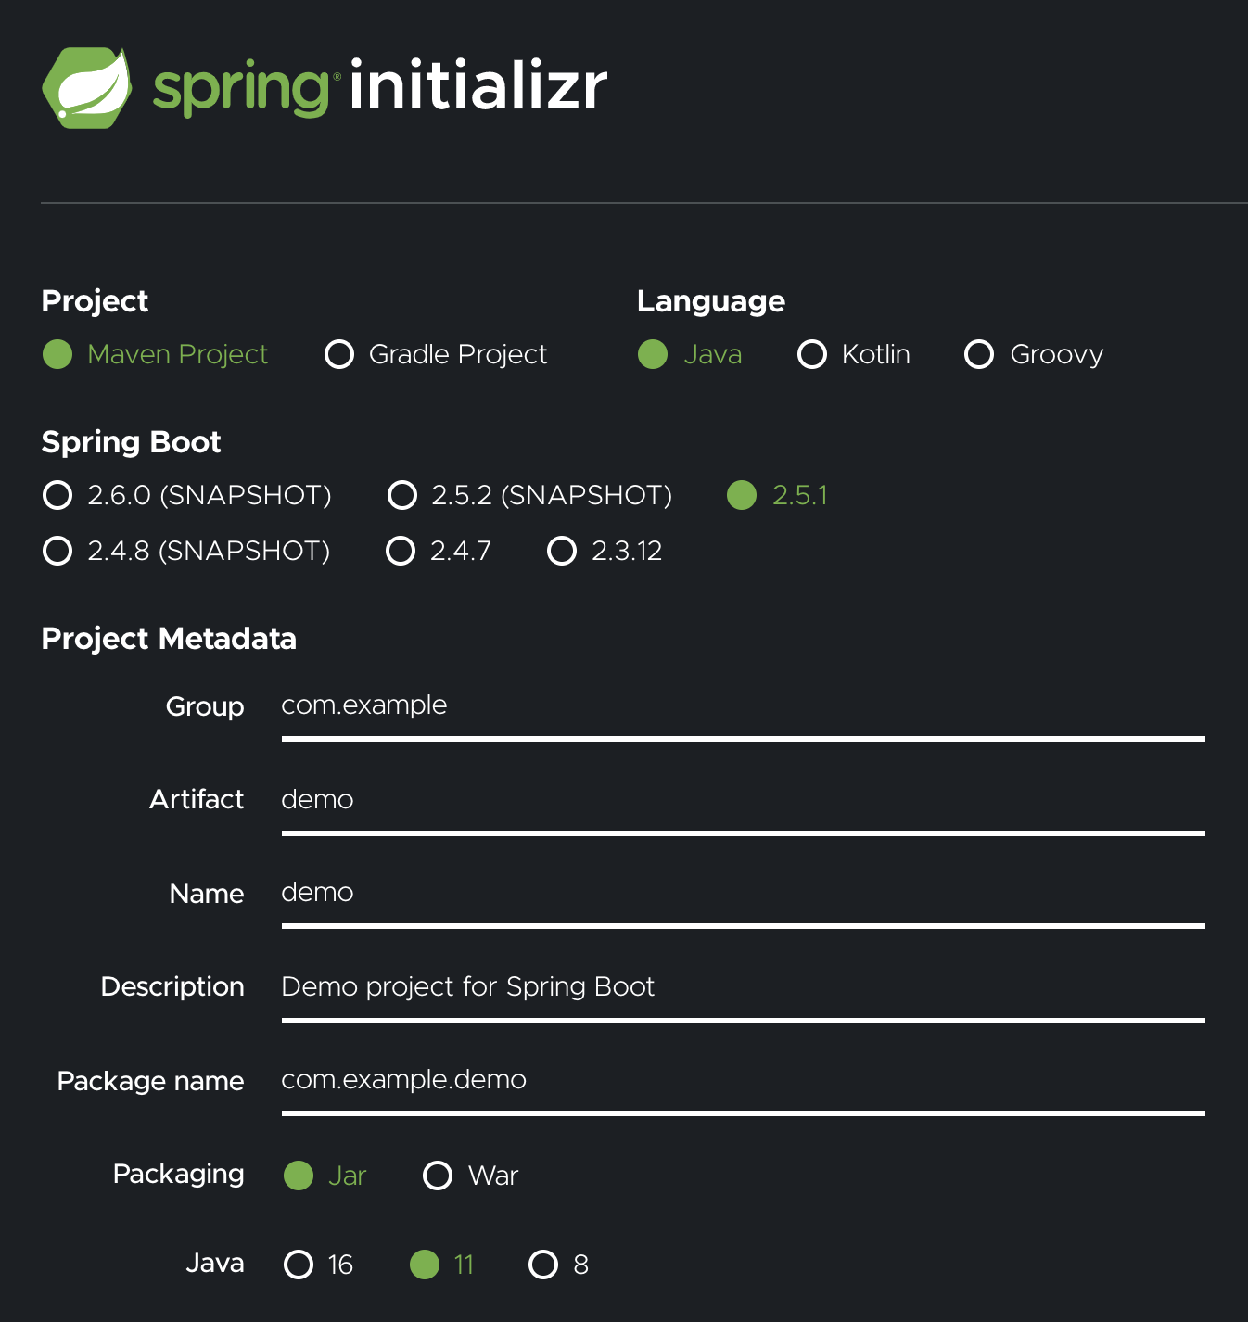The image size is (1248, 1322).
Task: Choose Spring Boot 2.5.2 (SNAPSHOT)
Action: pos(402,495)
